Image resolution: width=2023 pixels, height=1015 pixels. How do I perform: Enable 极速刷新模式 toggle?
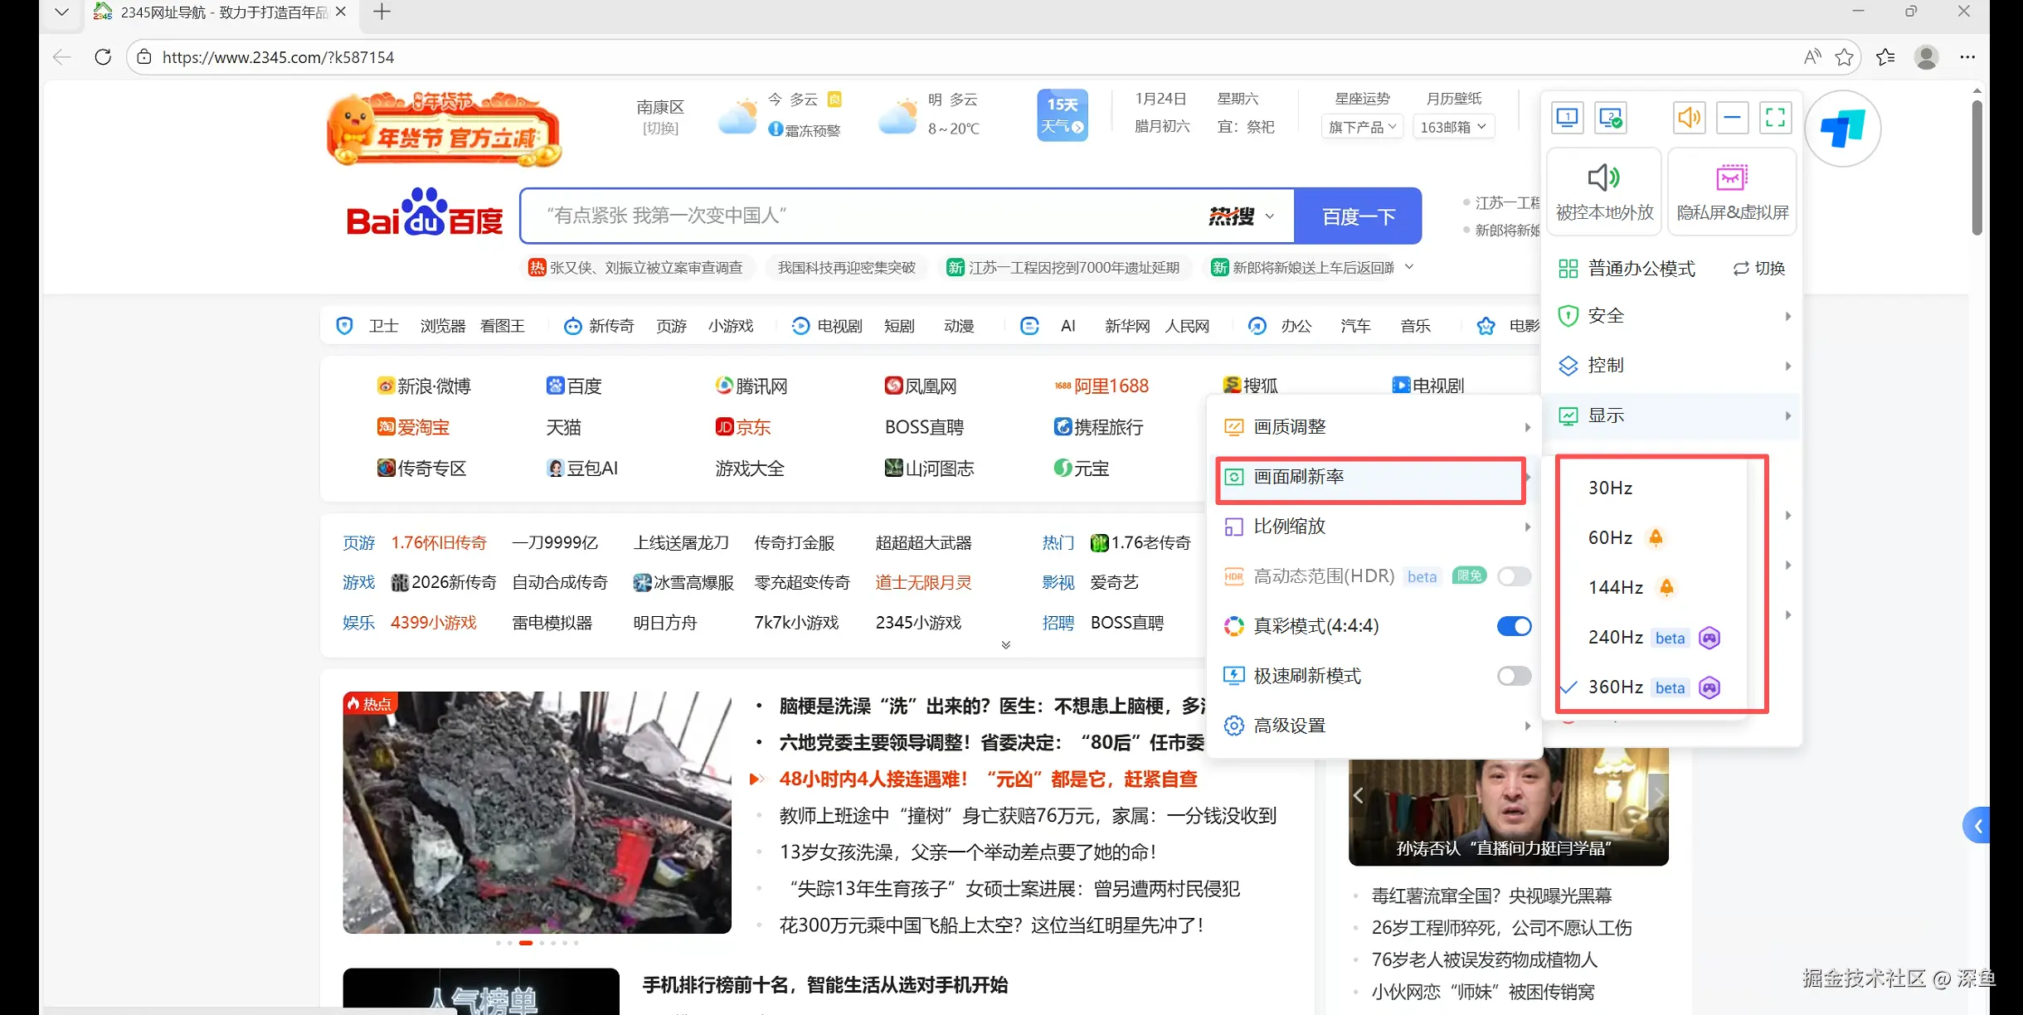pyautogui.click(x=1514, y=676)
